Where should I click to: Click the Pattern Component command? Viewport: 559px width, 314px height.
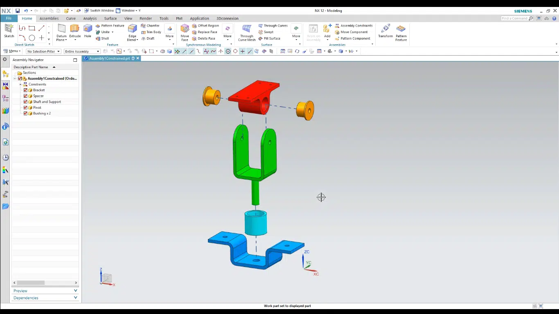coord(354,38)
